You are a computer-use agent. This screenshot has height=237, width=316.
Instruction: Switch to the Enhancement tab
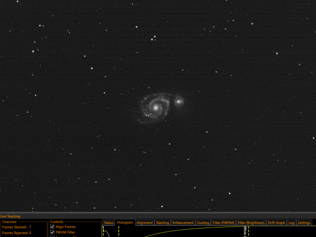tap(183, 223)
